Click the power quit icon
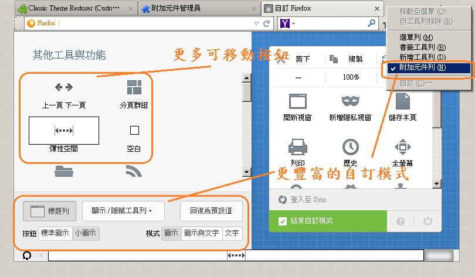This screenshot has height=277, width=475. [428, 221]
